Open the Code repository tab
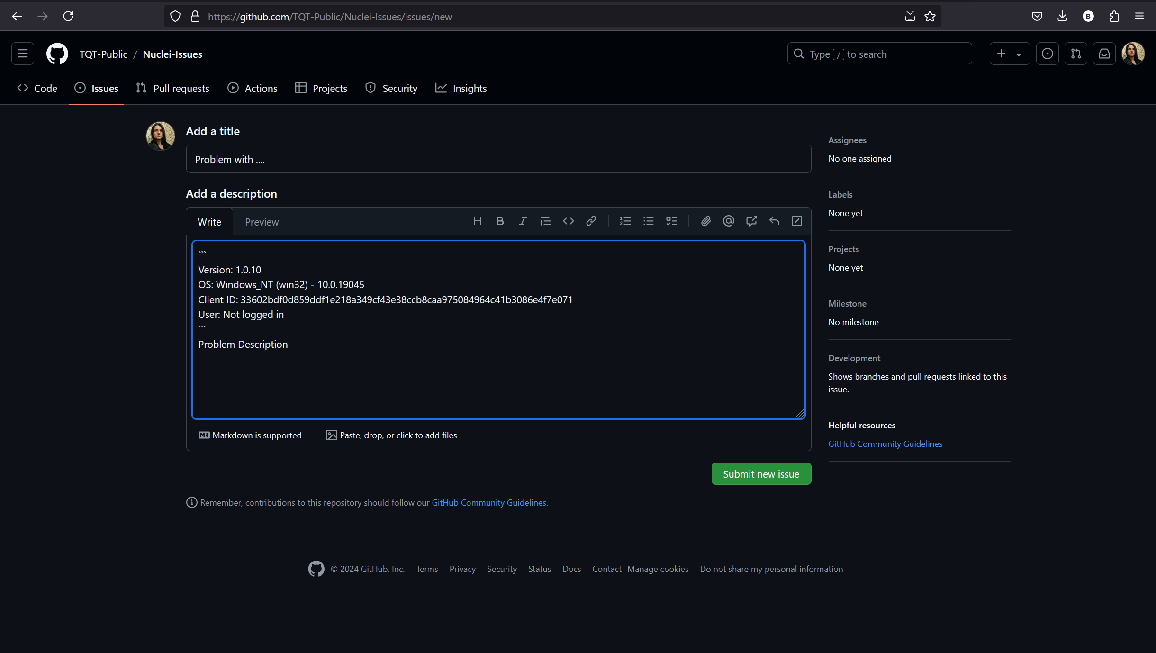The height and width of the screenshot is (653, 1156). coord(37,88)
